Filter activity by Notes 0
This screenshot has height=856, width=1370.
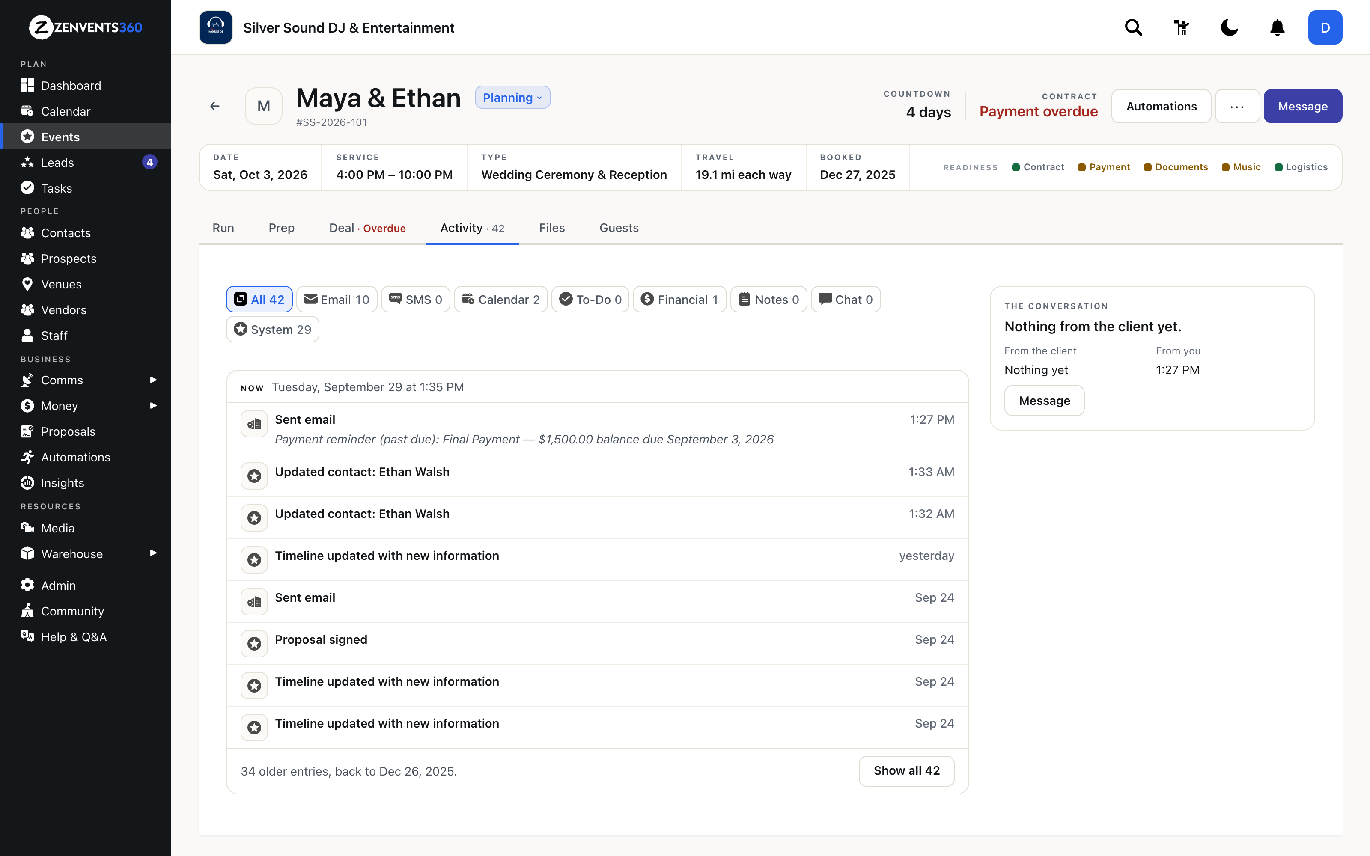(x=769, y=300)
